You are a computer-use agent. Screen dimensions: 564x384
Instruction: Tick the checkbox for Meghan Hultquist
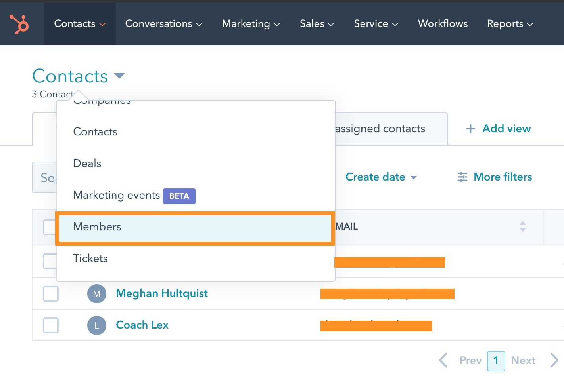click(51, 294)
